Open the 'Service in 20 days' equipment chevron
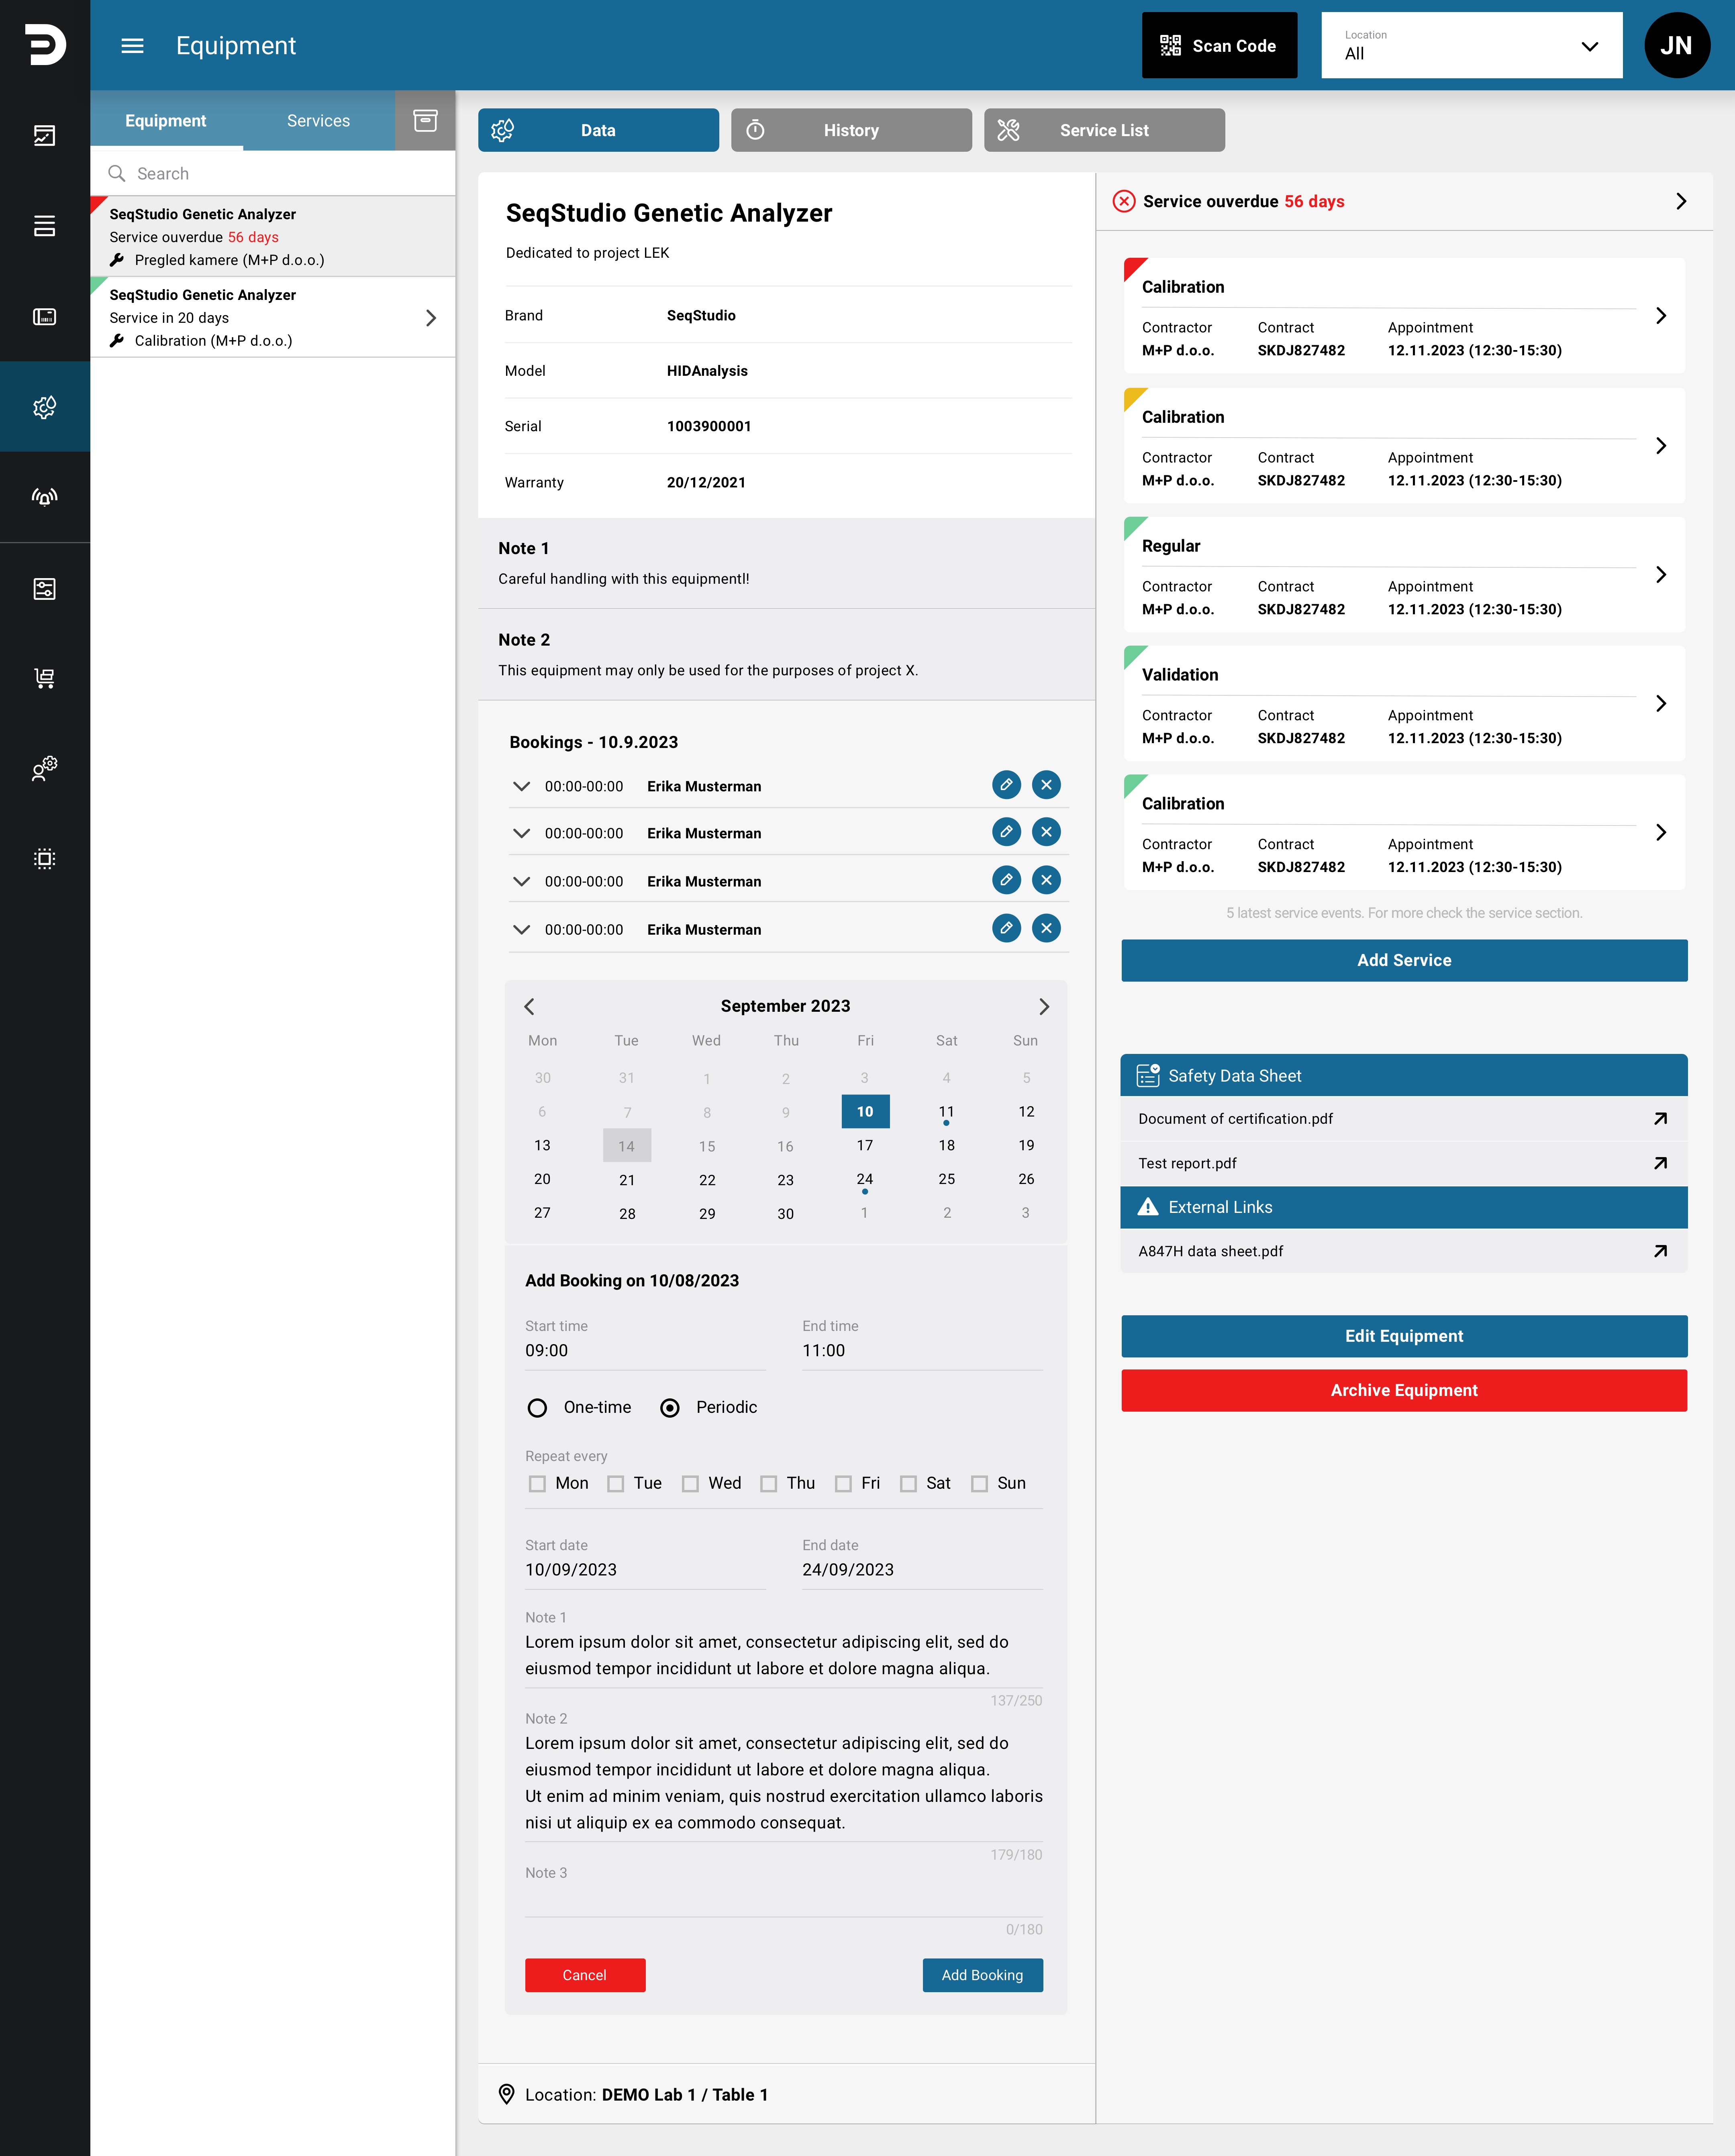Viewport: 1735px width, 2156px height. click(x=431, y=318)
